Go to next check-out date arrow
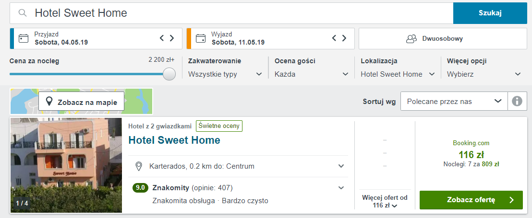 [x=344, y=38]
